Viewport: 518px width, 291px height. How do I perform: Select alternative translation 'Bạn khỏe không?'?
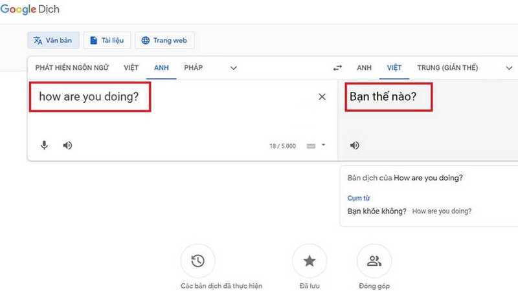377,211
